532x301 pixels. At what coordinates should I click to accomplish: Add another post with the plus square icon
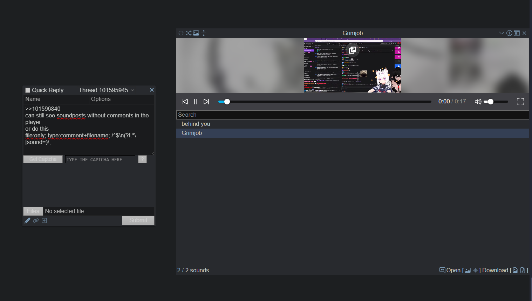44,220
